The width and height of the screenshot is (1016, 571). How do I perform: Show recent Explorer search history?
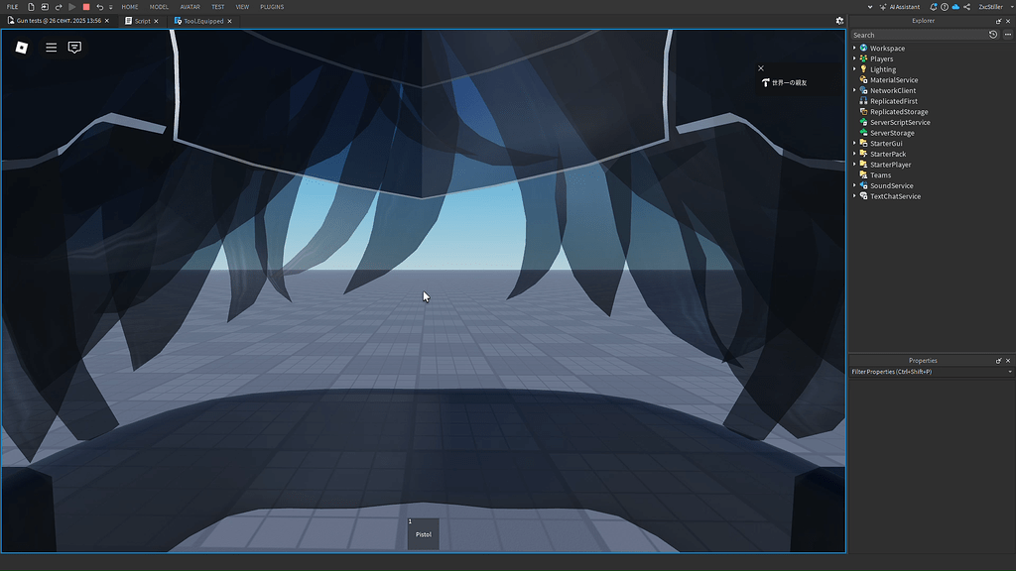pos(992,35)
